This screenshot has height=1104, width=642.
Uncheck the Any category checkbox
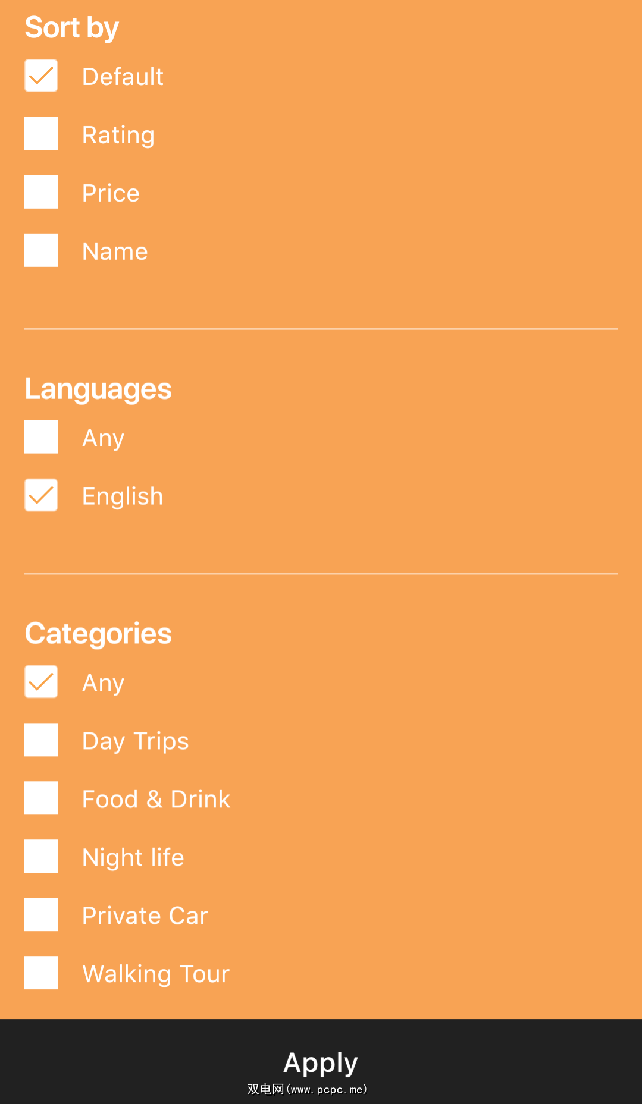41,682
